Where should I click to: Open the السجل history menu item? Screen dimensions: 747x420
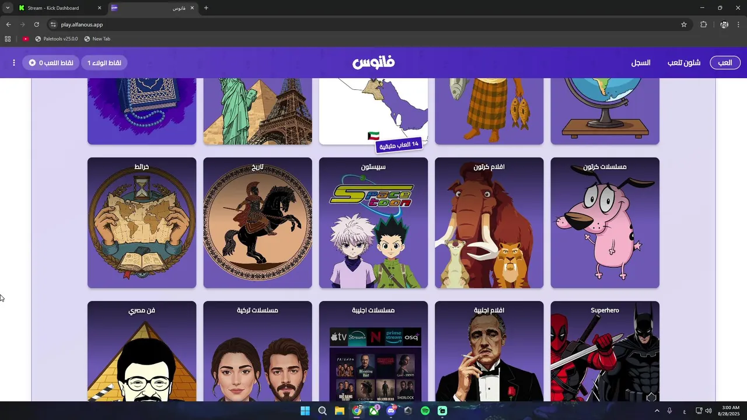[x=641, y=62]
